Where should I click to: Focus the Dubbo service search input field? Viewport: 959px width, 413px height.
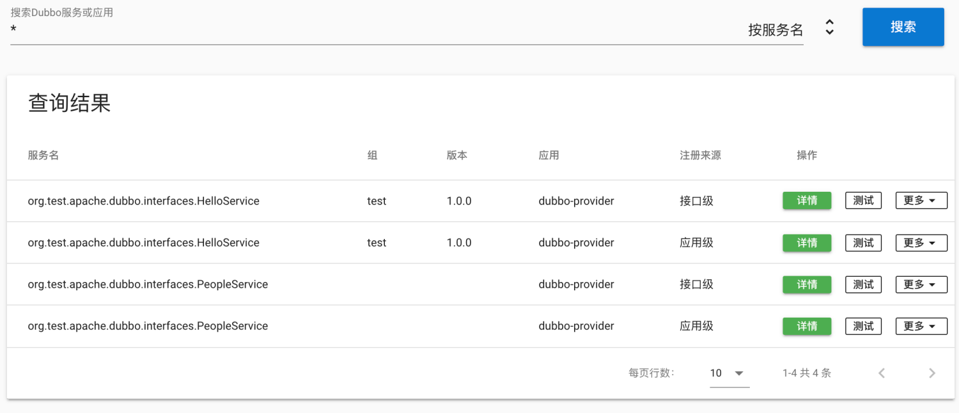tap(371, 29)
